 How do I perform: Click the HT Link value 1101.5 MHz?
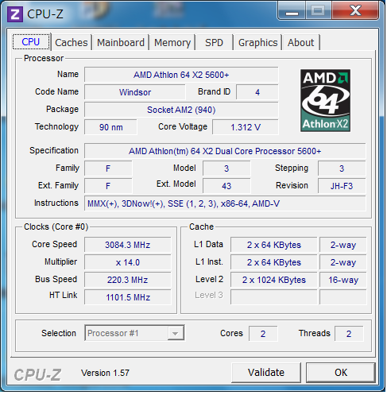128,297
